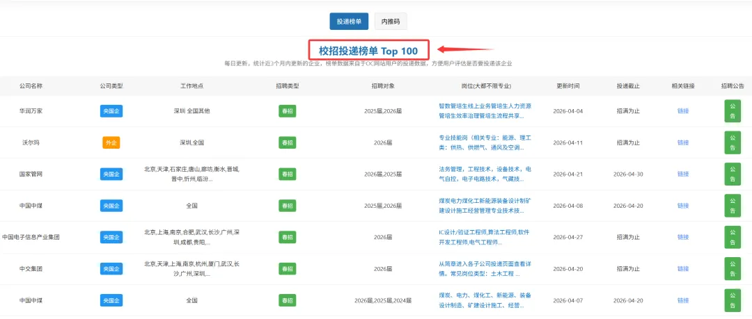Click the 投递截止 column header
752x319 pixels.
point(628,86)
